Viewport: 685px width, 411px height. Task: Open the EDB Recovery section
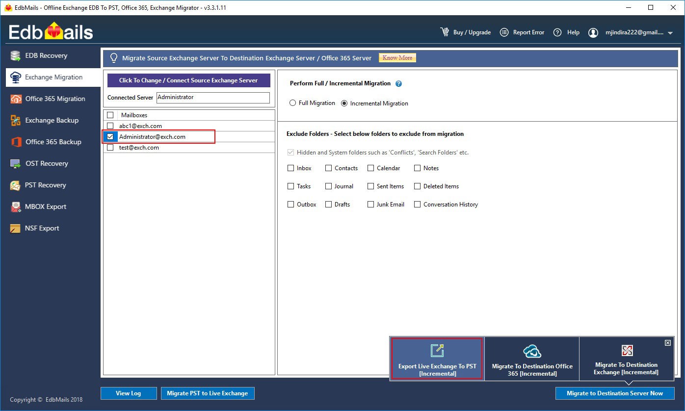click(x=53, y=55)
